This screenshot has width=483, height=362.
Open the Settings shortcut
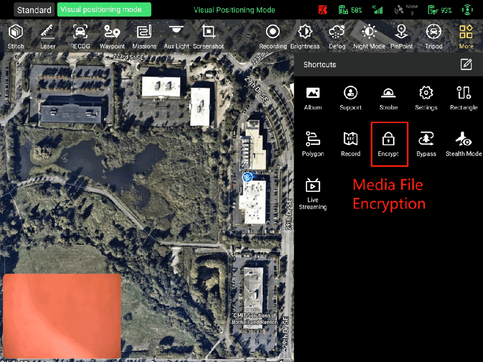coord(426,98)
